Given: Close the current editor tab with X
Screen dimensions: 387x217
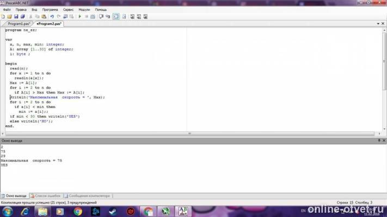Looking at the screenshot, I should 383,24.
